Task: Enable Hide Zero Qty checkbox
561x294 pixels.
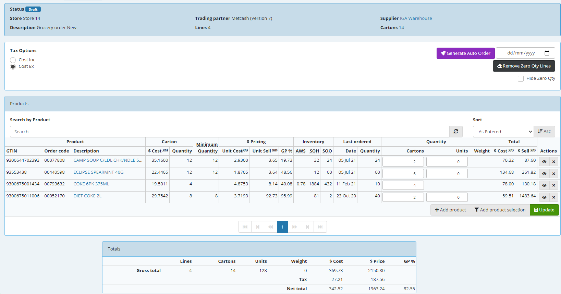Action: [x=521, y=78]
